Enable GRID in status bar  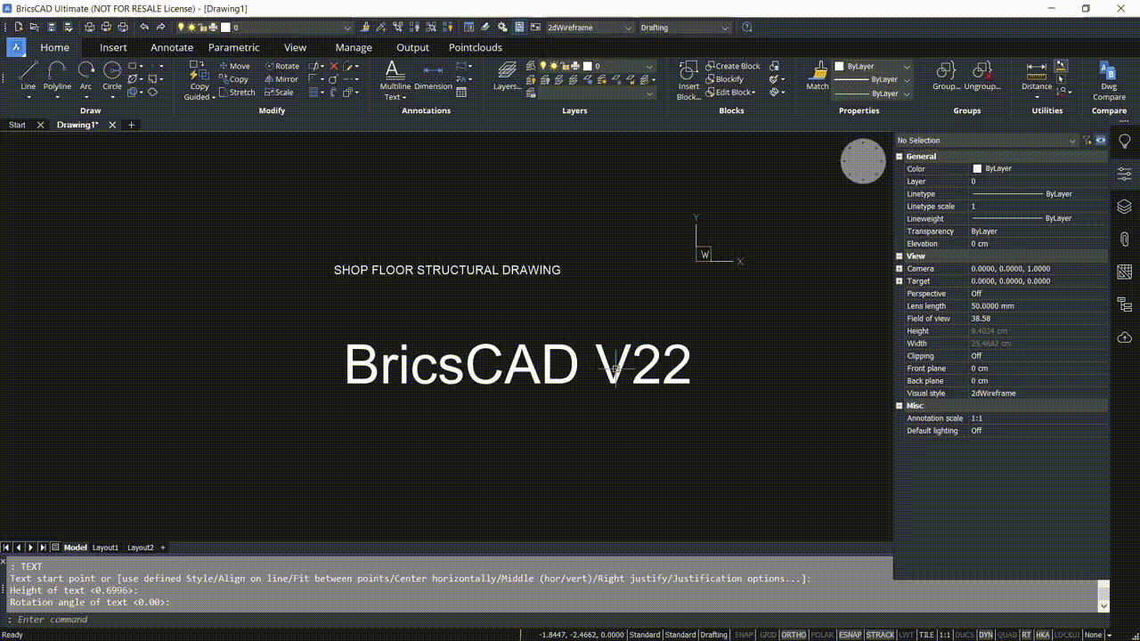pyautogui.click(x=768, y=635)
